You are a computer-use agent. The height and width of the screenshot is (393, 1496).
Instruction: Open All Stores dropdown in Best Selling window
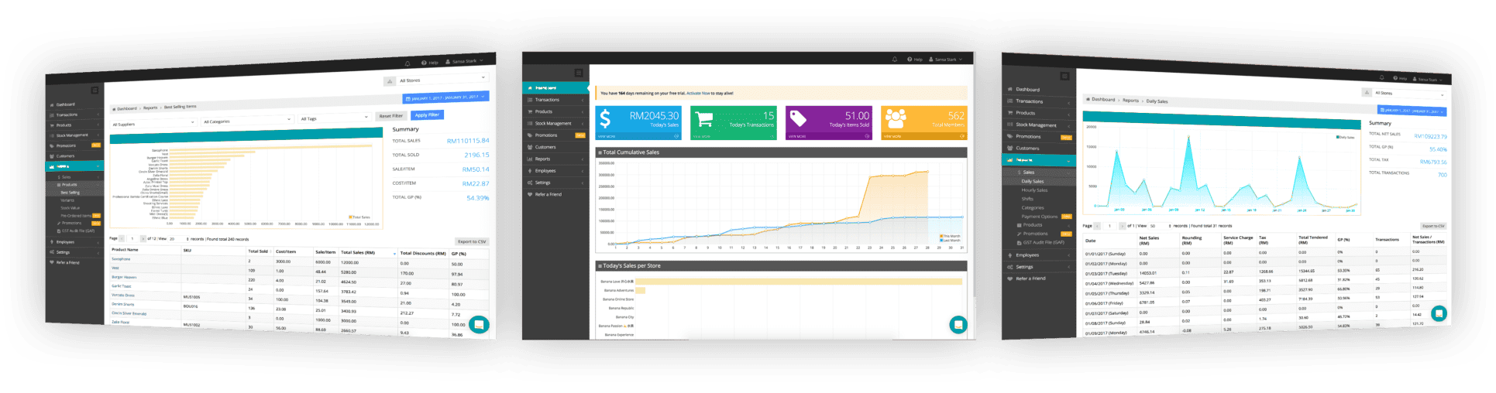pos(442,80)
